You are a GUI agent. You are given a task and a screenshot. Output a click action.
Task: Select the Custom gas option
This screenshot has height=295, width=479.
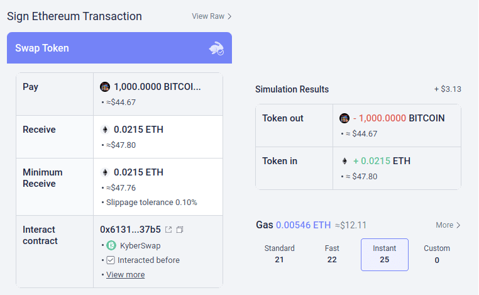436,254
